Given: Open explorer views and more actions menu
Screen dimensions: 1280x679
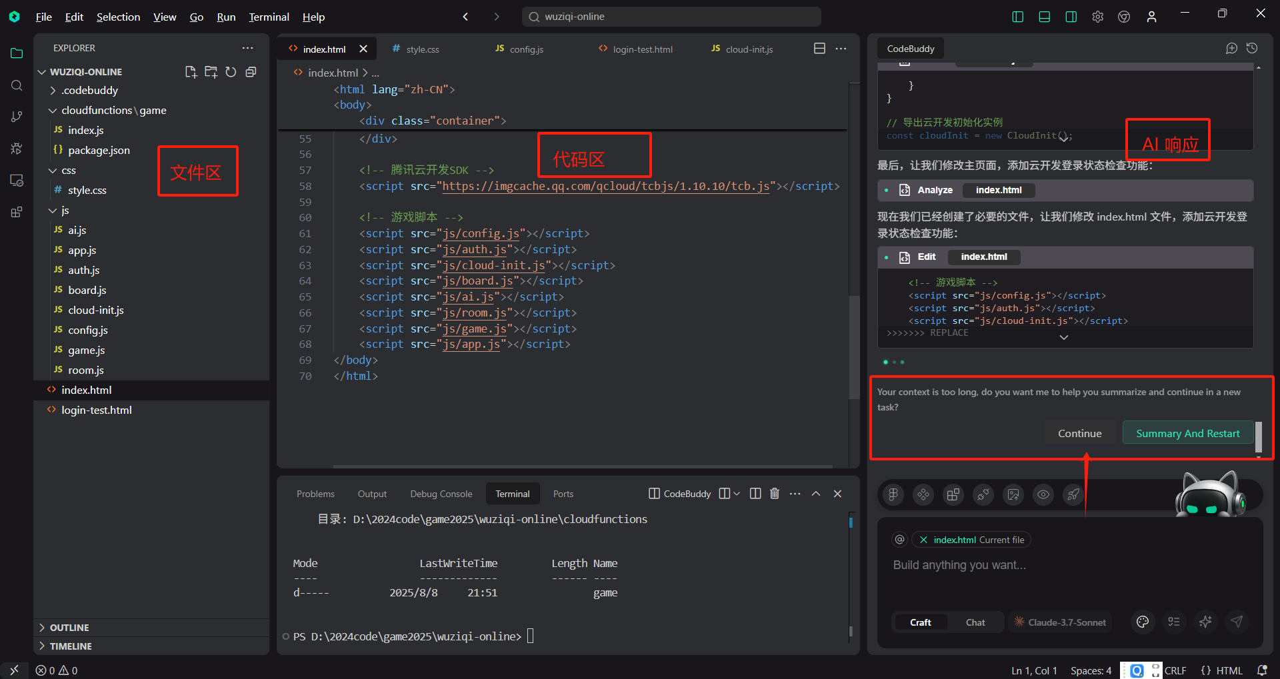Looking at the screenshot, I should pyautogui.click(x=248, y=48).
